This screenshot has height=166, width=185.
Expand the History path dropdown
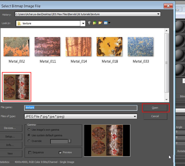[x=158, y=14]
